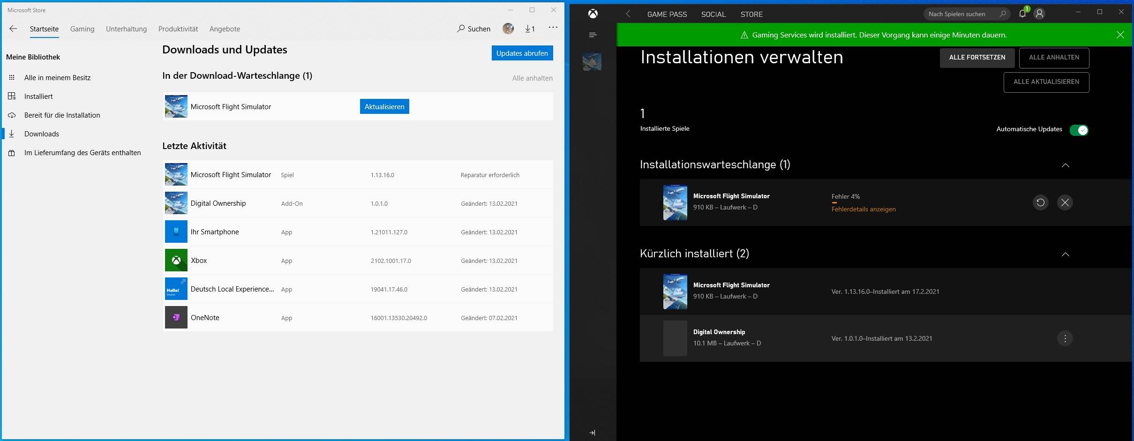This screenshot has width=1134, height=441.
Task: Click Deutsch Local Experience pack icon
Action: point(176,289)
